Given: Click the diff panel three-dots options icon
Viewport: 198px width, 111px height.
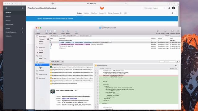Looking at the screenshot, I should click(x=176, y=65).
